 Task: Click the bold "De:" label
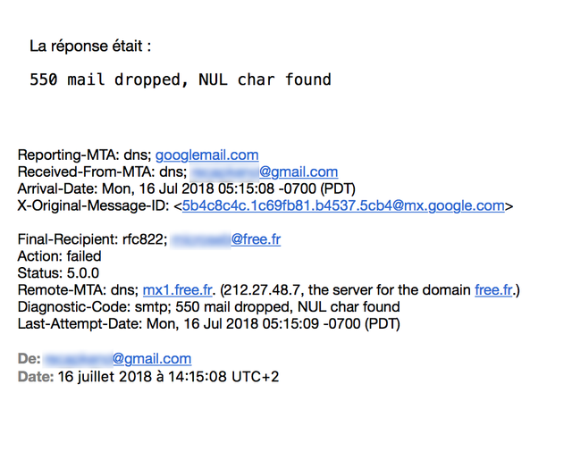29,358
